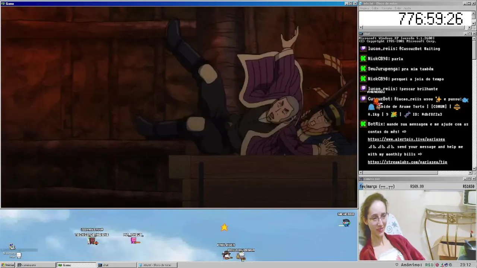Screen dimensions: 477x268
Task: Open the streamlabs.com/parlasea/tip link
Action: click(x=407, y=162)
